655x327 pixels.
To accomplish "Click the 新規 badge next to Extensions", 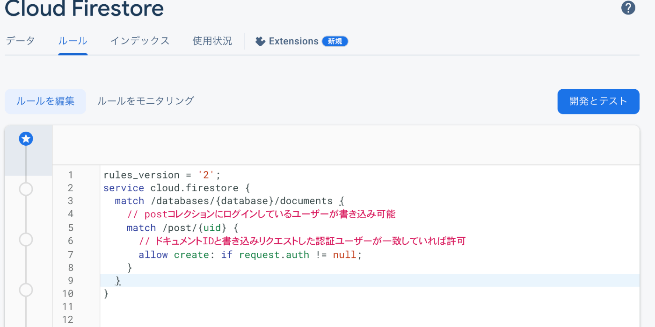I will tap(335, 41).
